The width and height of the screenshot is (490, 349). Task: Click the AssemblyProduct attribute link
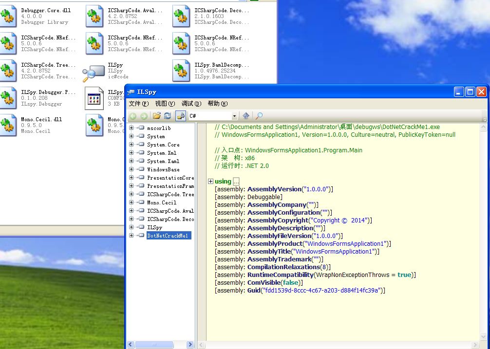(275, 244)
